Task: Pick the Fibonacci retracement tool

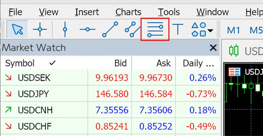Action: click(x=155, y=30)
